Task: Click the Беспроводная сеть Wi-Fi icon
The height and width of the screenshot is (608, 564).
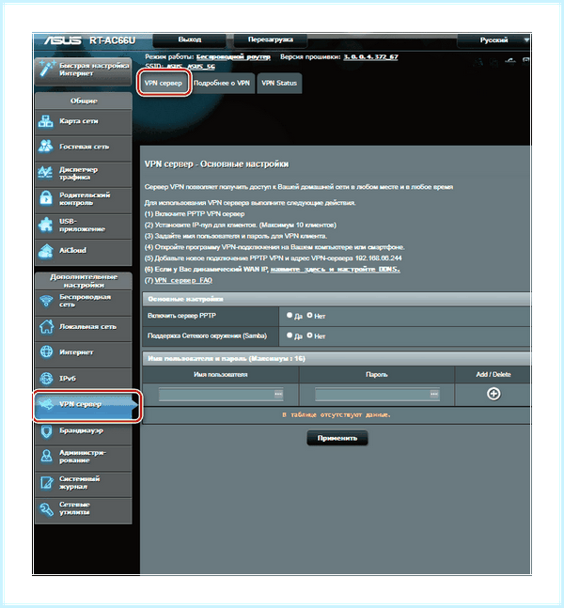Action: tap(46, 301)
